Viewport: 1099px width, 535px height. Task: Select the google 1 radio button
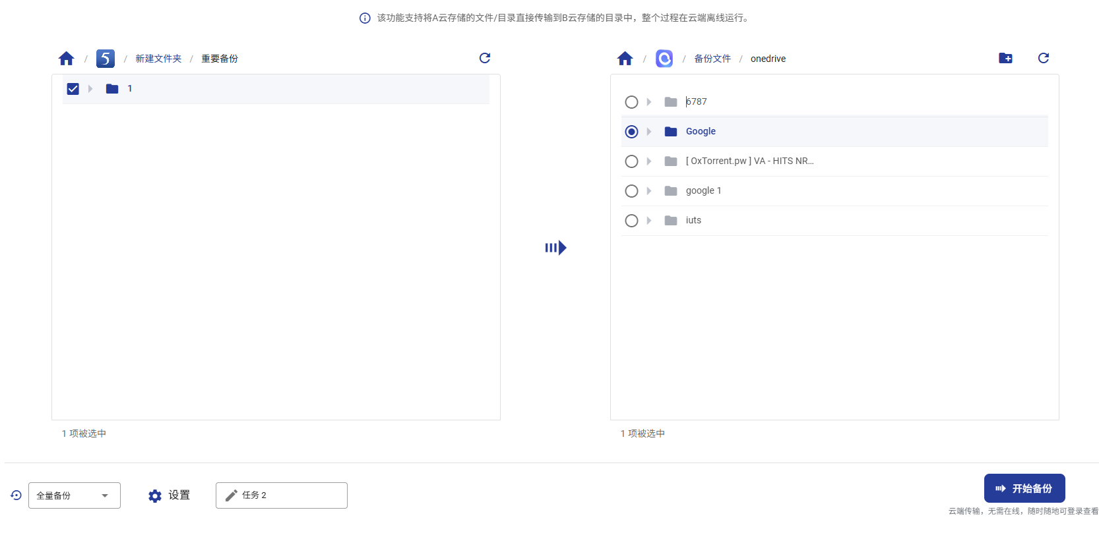pos(631,191)
